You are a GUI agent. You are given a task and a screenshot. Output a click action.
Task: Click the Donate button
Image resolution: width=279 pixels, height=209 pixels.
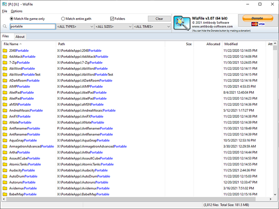[257, 18]
